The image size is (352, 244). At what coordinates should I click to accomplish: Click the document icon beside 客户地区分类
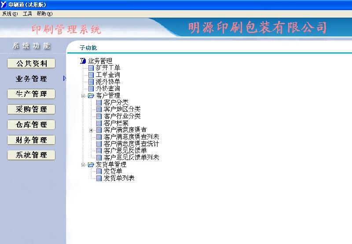(x=99, y=109)
